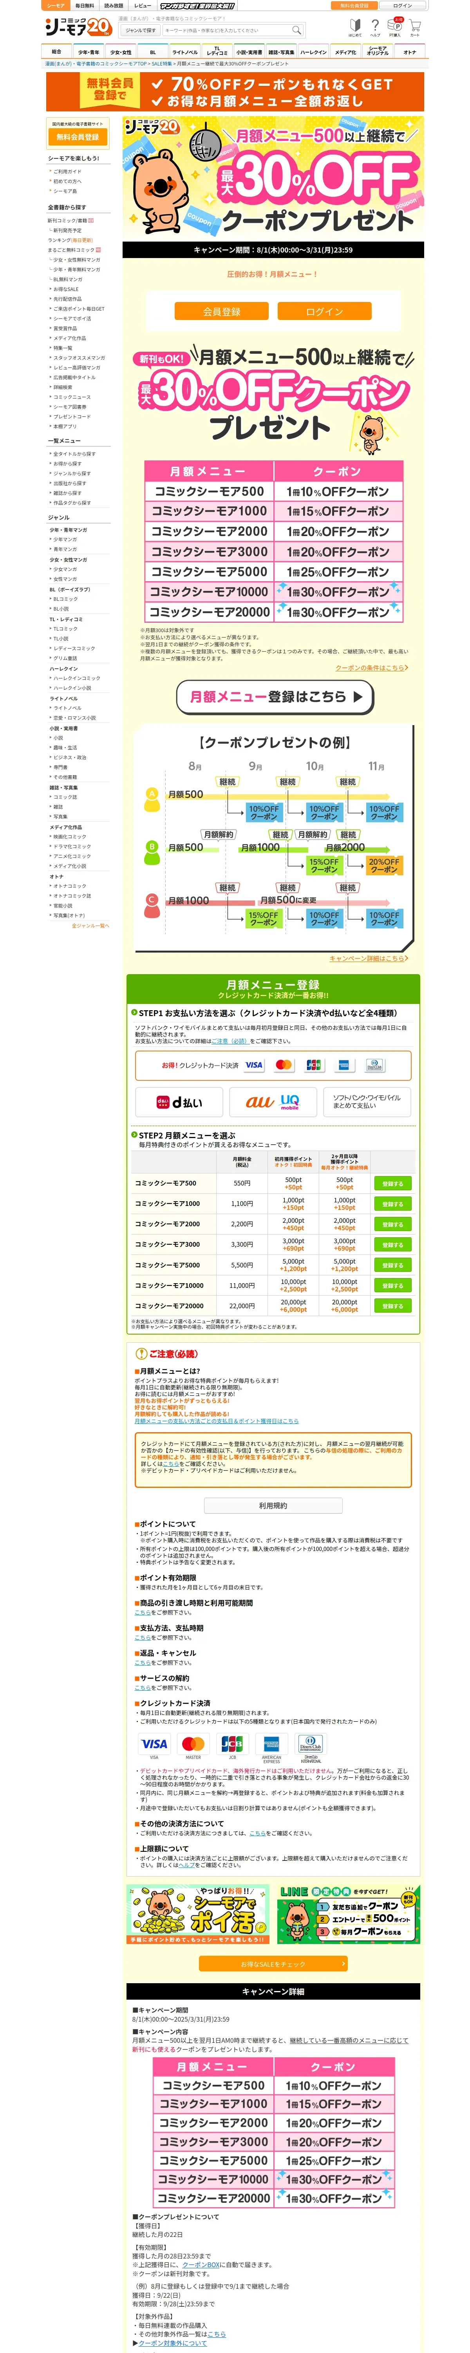The height and width of the screenshot is (2353, 470).
Task: Open the オトナ navigation tab
Action: click(x=409, y=52)
